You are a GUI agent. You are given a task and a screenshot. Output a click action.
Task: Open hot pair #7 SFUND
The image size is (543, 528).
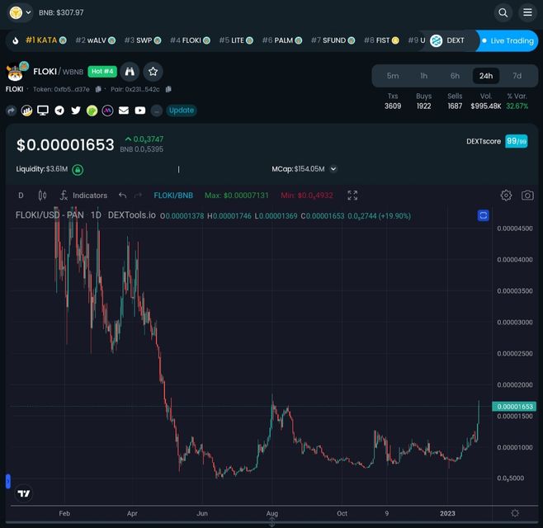(333, 40)
